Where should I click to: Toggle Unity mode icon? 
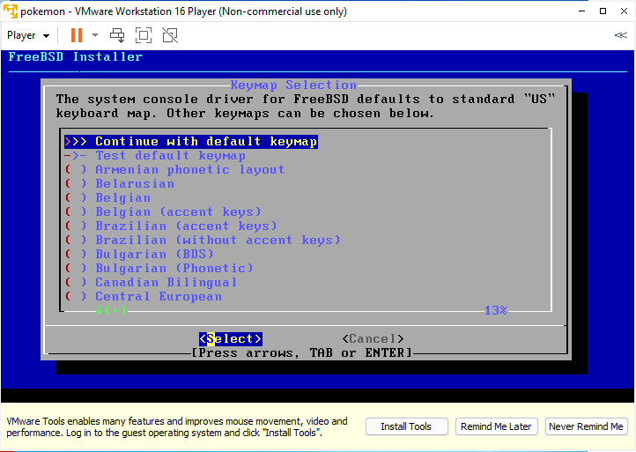point(170,35)
